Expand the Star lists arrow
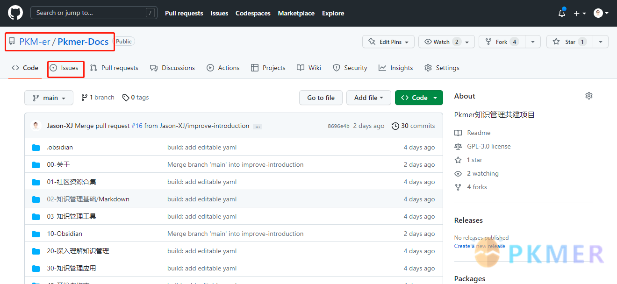This screenshot has width=617, height=284. tap(601, 42)
